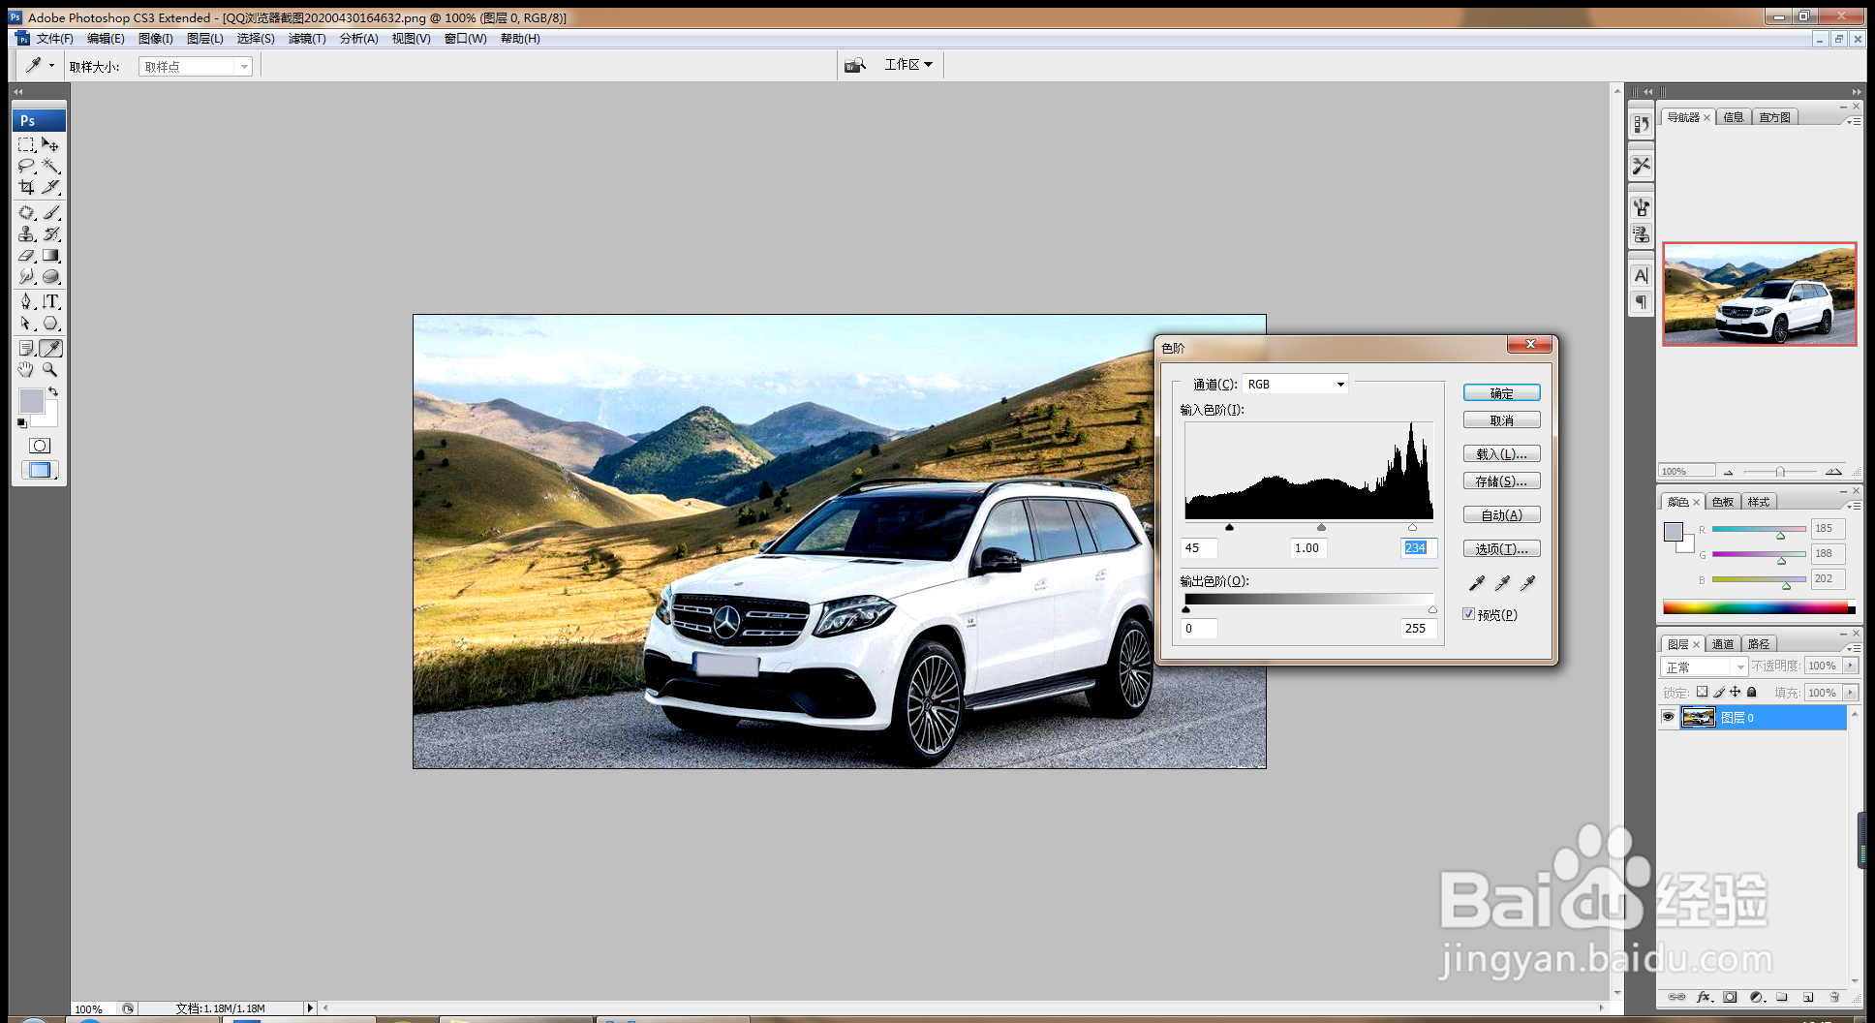Select the Lasso tool
Viewport: 1875px width, 1023px height.
click(x=27, y=166)
